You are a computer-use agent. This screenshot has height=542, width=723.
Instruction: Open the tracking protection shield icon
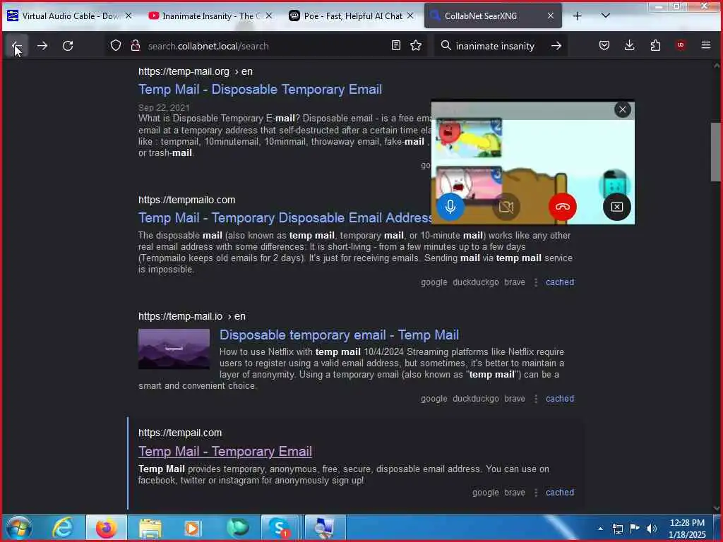point(116,46)
